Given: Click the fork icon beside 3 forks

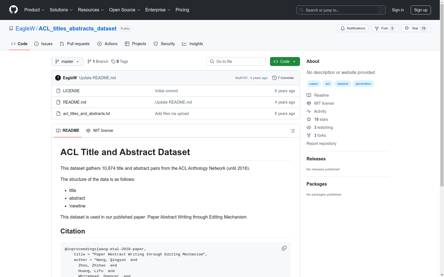Looking at the screenshot, I should [x=309, y=135].
